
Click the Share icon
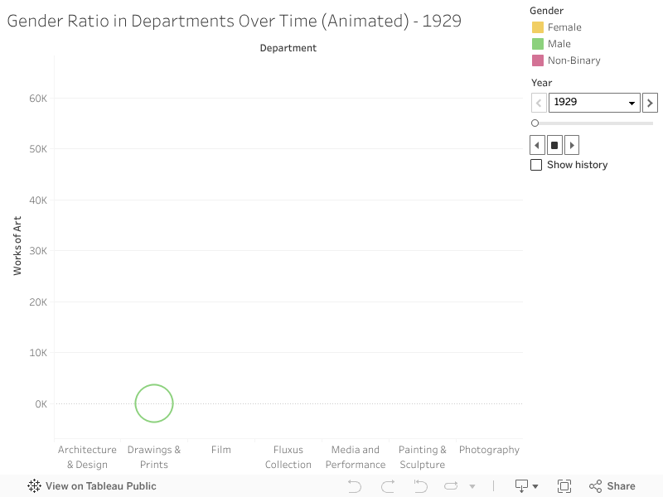(x=612, y=486)
